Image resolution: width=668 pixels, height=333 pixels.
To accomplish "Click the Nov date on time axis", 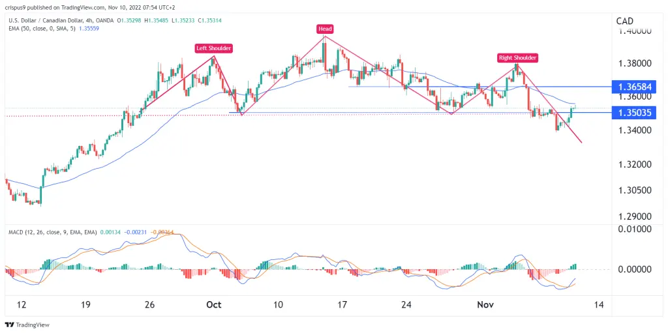I will pos(485,305).
